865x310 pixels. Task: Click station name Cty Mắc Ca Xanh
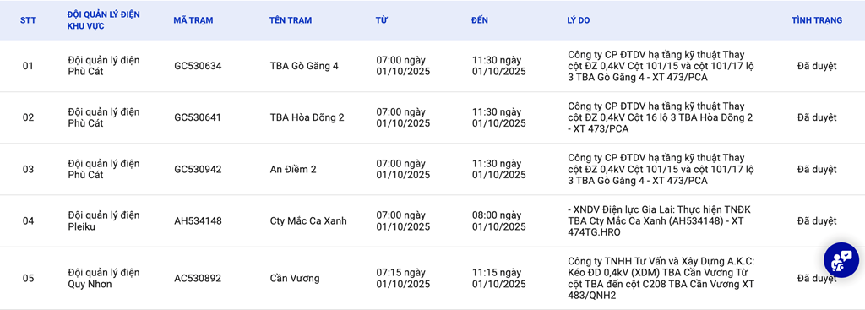pos(308,221)
